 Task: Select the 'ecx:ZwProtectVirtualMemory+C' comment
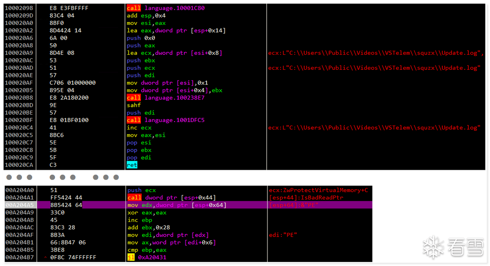coord(318,190)
